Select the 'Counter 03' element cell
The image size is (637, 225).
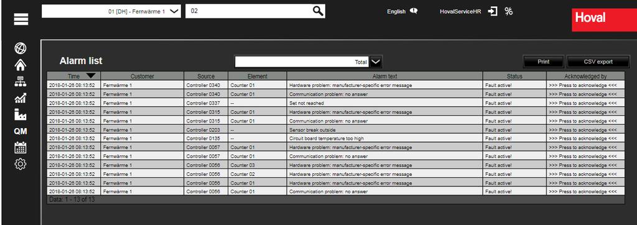tap(257, 165)
